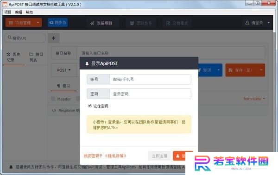This screenshot has width=278, height=175.
Task: Click the 接口列表 folder icon
Action: (x=31, y=54)
